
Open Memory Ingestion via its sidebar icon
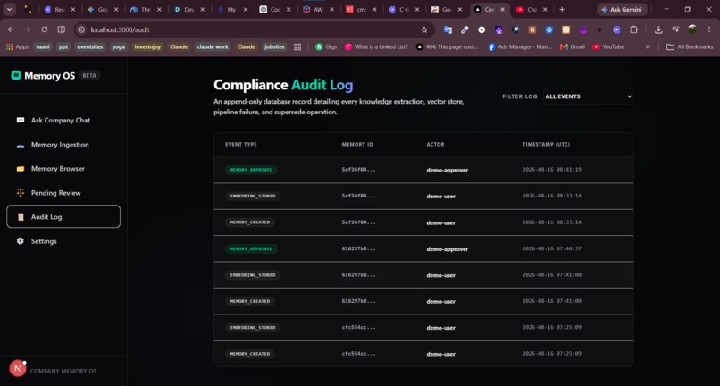[21, 145]
